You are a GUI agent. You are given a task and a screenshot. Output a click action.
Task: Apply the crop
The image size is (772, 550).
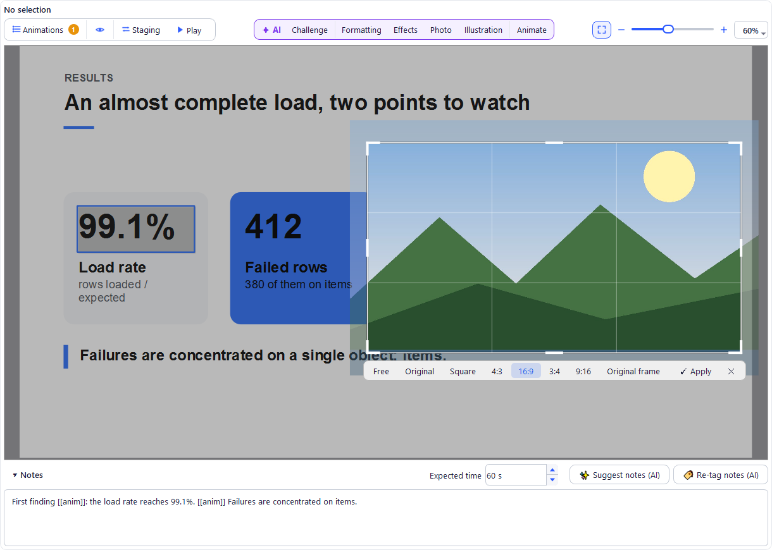(695, 371)
